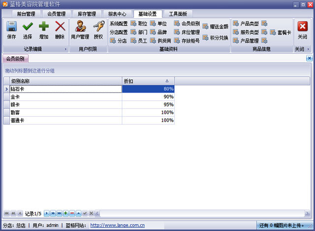315x231 pixels.
Task: Select the 普通卡 row
Action: [89, 120]
